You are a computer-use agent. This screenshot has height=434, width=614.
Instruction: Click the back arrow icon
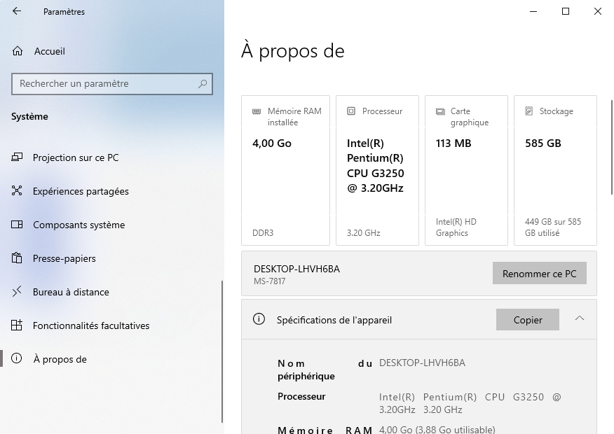(17, 11)
